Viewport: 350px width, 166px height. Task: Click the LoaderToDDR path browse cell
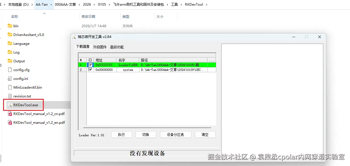point(211,65)
